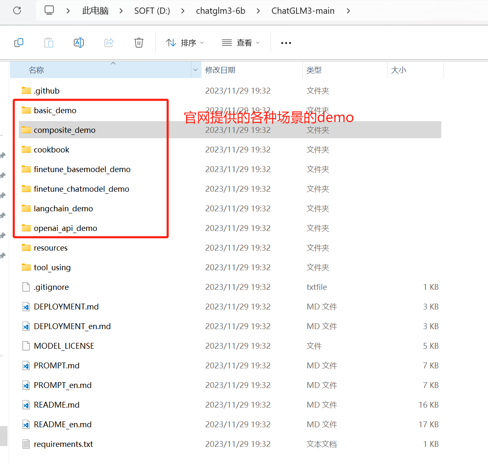Click the ChatGLM3-main breadcrumb segment

pyautogui.click(x=303, y=11)
